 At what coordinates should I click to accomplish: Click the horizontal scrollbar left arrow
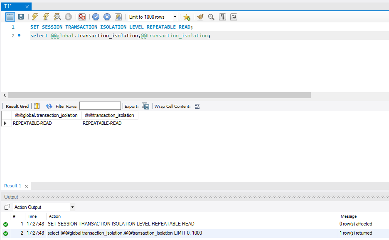5,95
